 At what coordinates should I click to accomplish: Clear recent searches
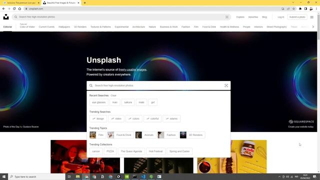(x=113, y=95)
